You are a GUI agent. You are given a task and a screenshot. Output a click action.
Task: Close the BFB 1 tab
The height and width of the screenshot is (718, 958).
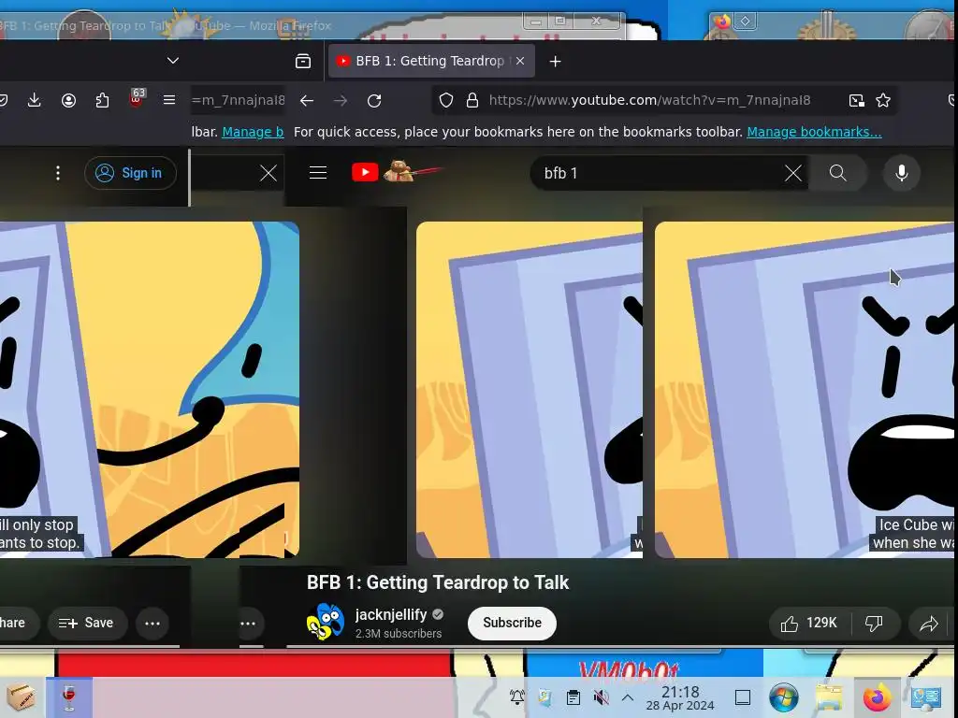pyautogui.click(x=520, y=61)
